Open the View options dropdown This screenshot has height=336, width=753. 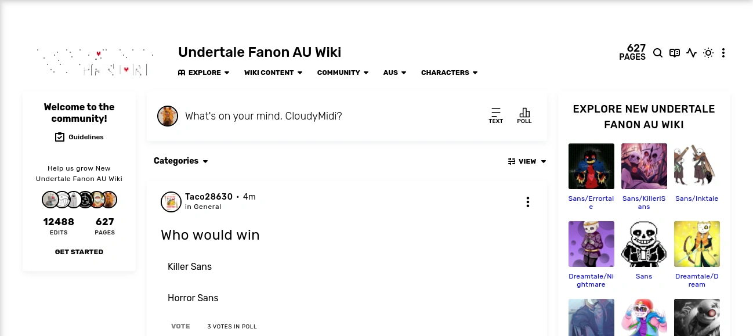coord(527,161)
